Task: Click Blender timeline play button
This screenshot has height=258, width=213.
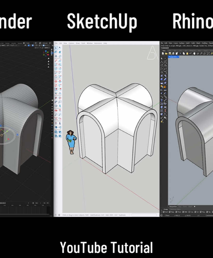Action: click(1, 203)
